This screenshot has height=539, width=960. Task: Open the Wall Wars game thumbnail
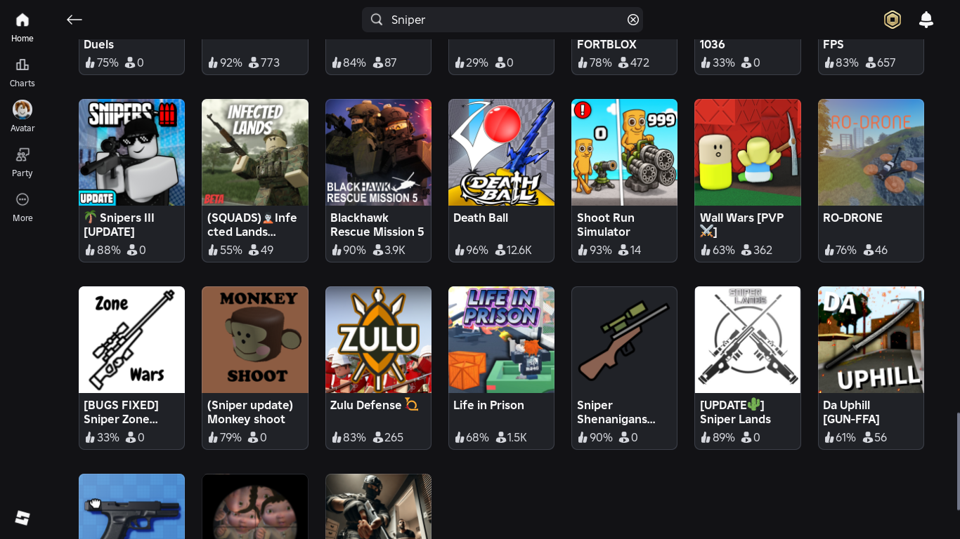(748, 152)
